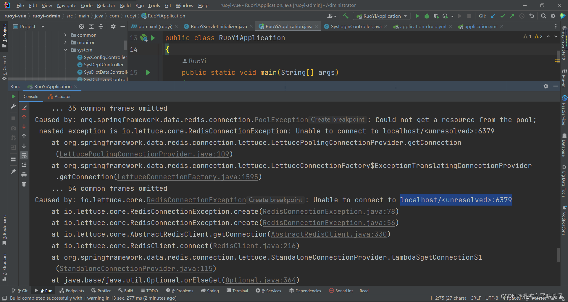
Task: Go to next highlighted warning chevron
Action: [556, 36]
